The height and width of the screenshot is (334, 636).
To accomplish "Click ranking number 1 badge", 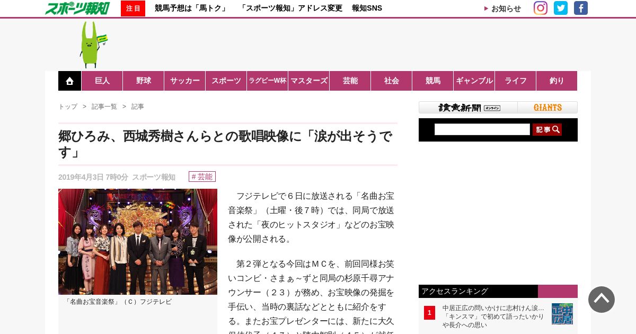I will 429,313.
